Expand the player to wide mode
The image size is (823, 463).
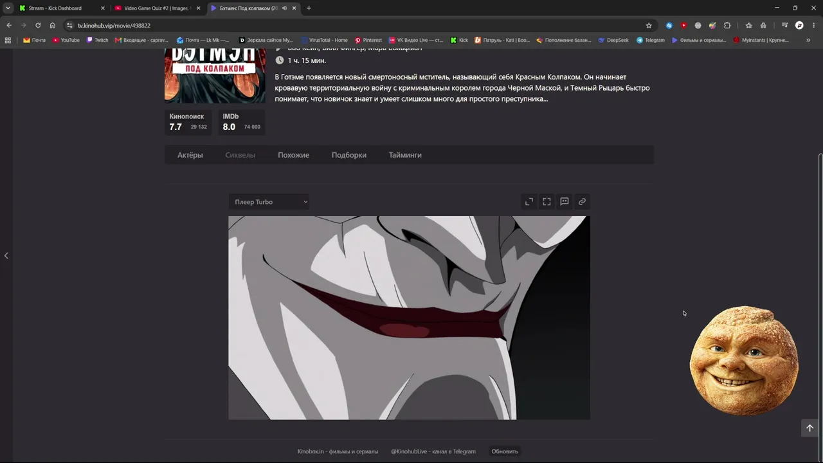[x=529, y=202]
